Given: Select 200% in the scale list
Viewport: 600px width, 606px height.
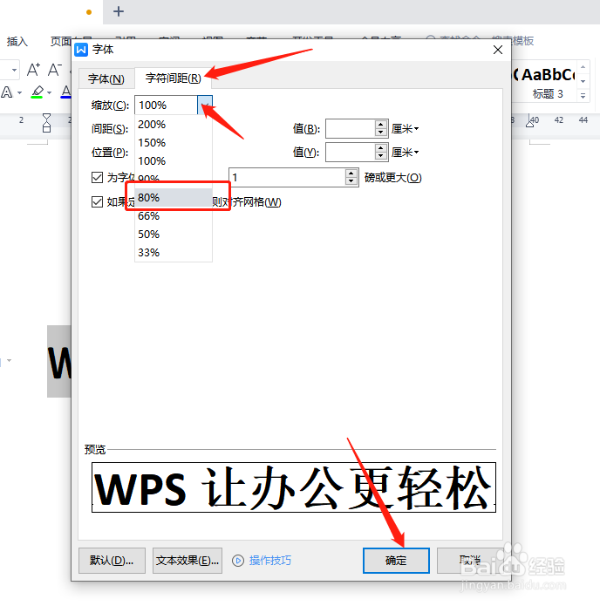Looking at the screenshot, I should (x=174, y=125).
